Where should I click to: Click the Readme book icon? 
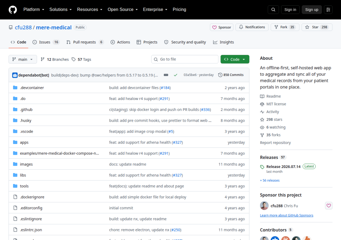(262, 96)
